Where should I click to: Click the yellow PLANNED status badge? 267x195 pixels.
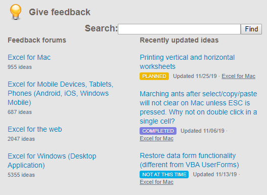tap(154, 76)
